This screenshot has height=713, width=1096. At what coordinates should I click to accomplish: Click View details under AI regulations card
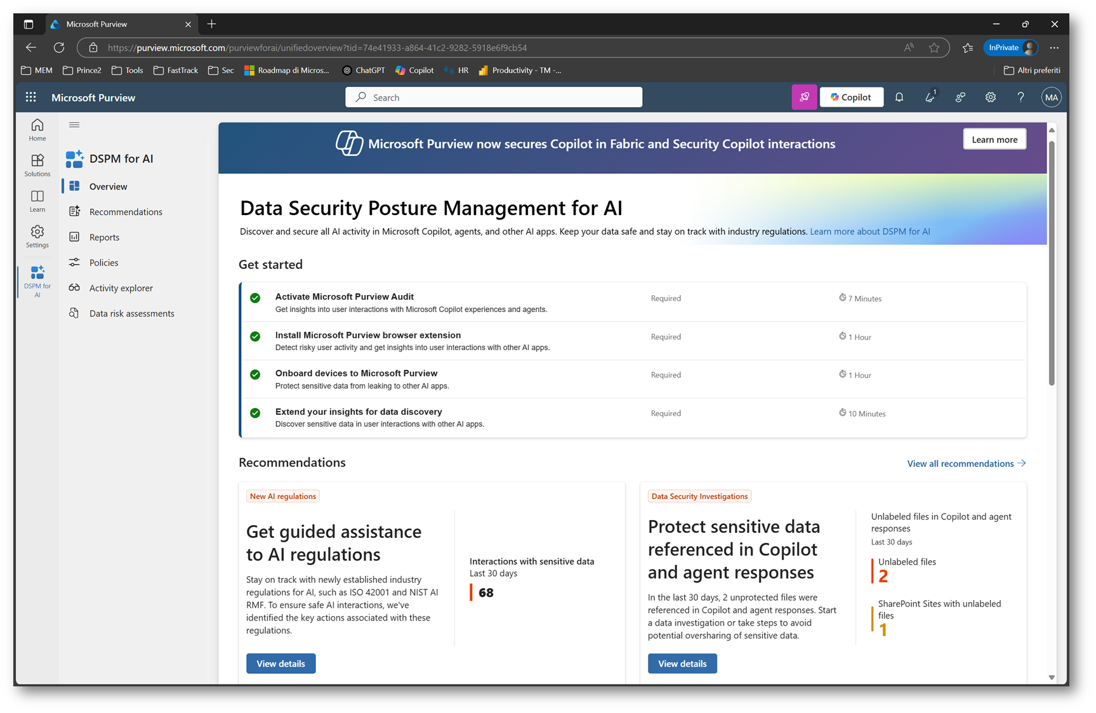tap(281, 664)
